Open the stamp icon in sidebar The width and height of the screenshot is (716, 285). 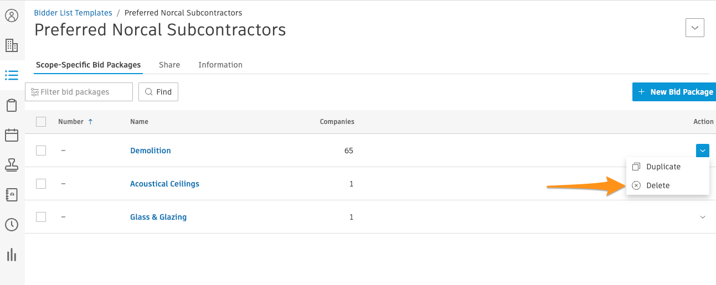pos(12,165)
